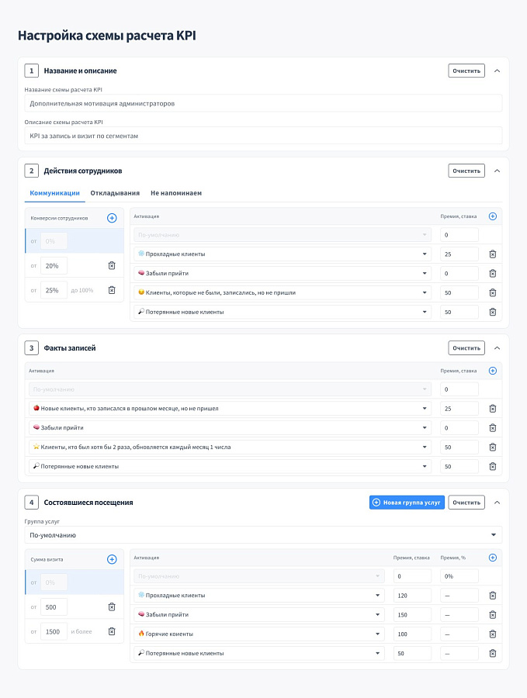
Task: Edit the 25% conversion threshold field
Action: pyautogui.click(x=54, y=290)
